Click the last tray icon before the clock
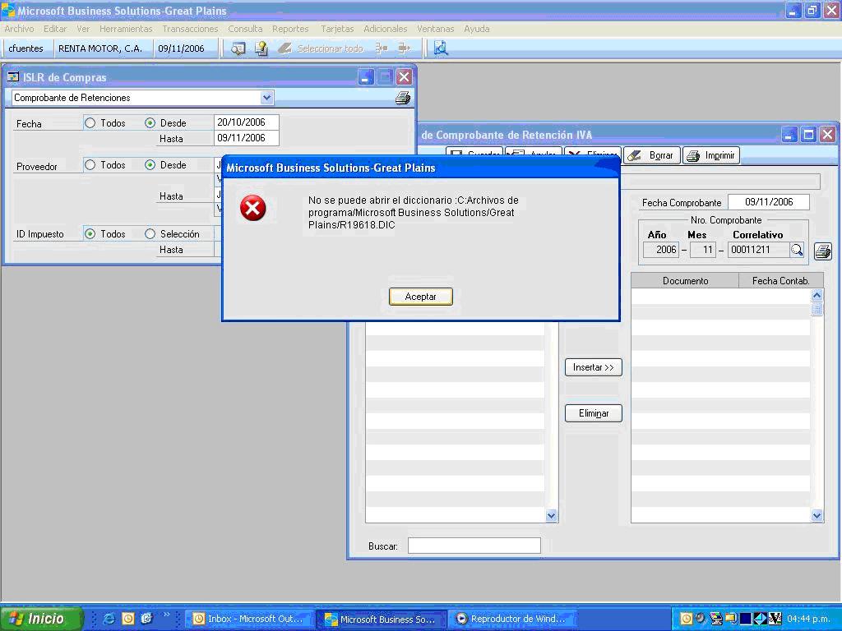The image size is (842, 631). [775, 619]
